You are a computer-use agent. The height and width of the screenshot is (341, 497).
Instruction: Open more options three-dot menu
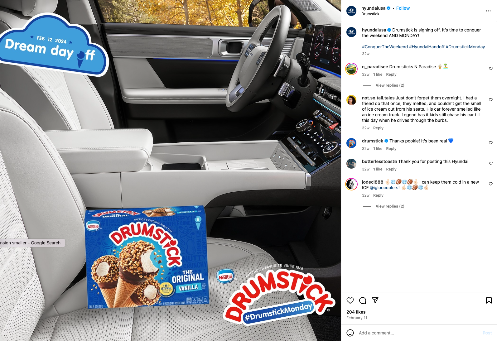(x=488, y=11)
